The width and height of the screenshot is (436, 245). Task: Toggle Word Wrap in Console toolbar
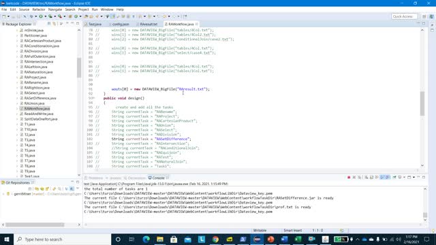click(377, 177)
